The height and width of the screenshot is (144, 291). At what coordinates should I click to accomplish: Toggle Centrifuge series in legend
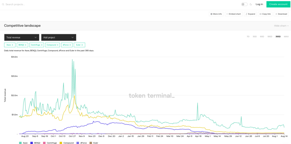click(x=50, y=143)
